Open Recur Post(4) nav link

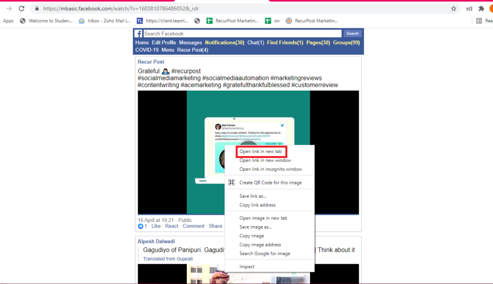[193, 50]
